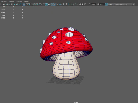138x103 pixels.
Task: Click the Use All Lights bulb icon
Action: (x=57, y=4)
